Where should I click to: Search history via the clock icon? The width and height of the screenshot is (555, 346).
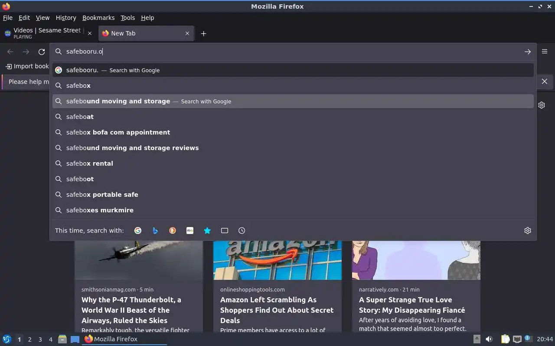coord(242,231)
